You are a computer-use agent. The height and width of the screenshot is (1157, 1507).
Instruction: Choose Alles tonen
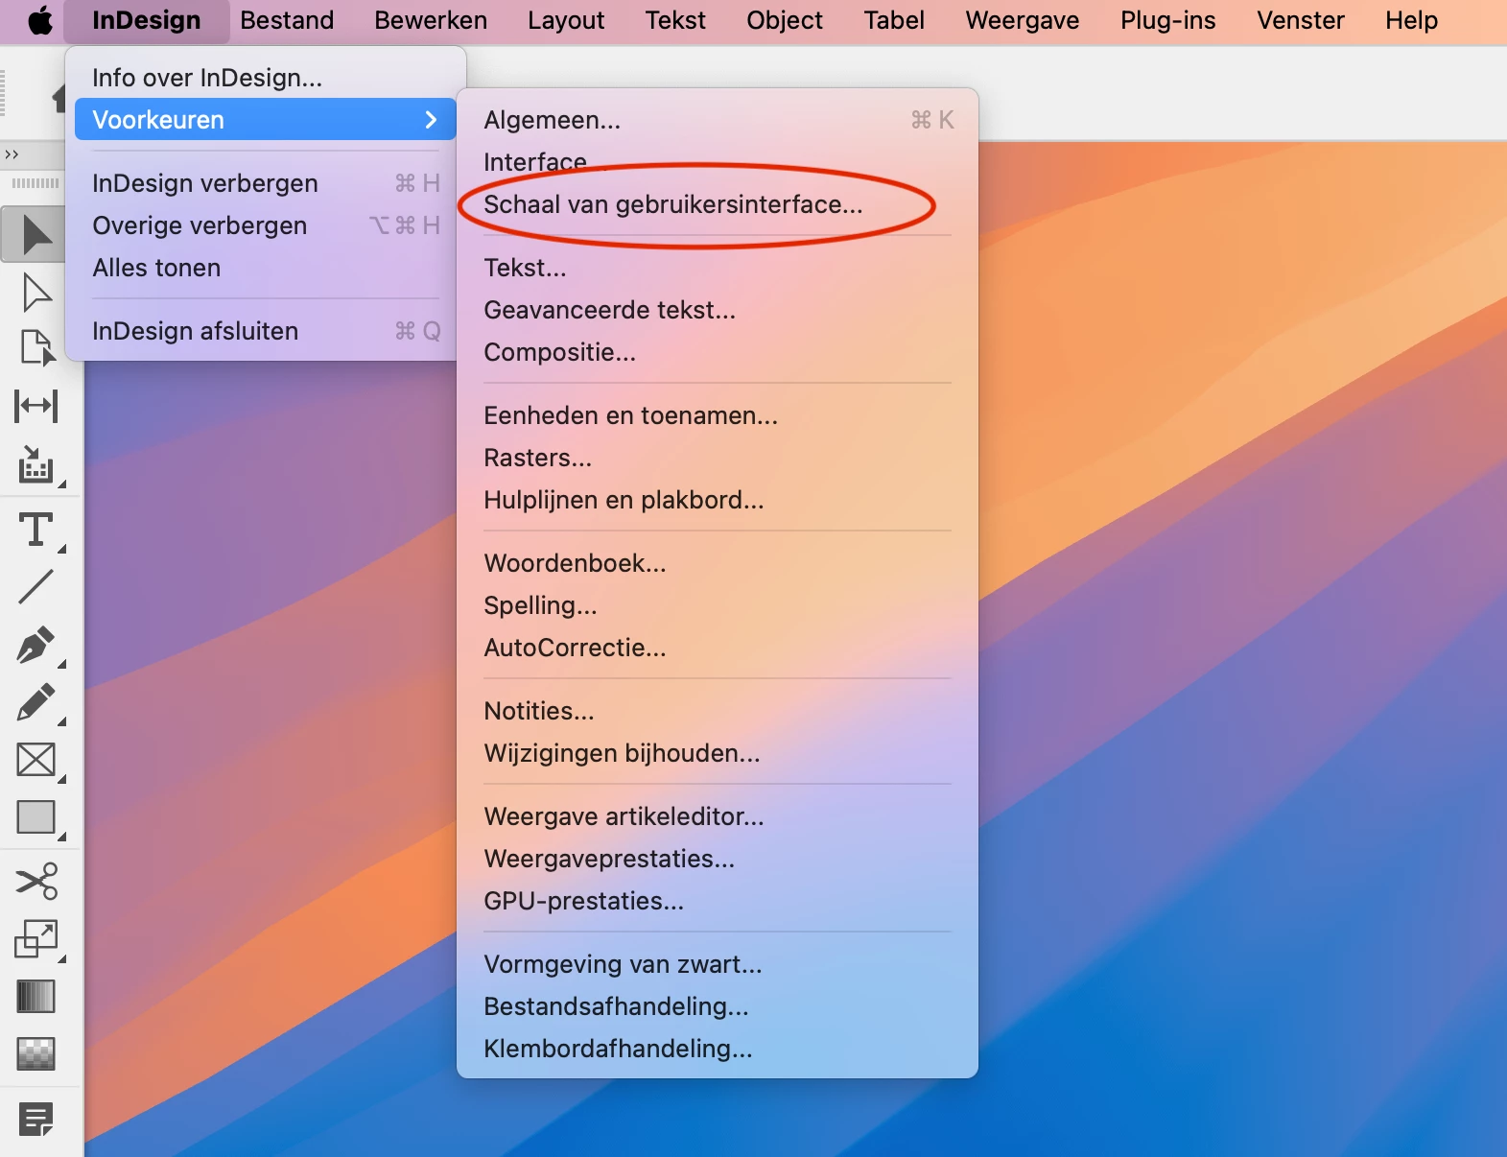(x=266, y=268)
